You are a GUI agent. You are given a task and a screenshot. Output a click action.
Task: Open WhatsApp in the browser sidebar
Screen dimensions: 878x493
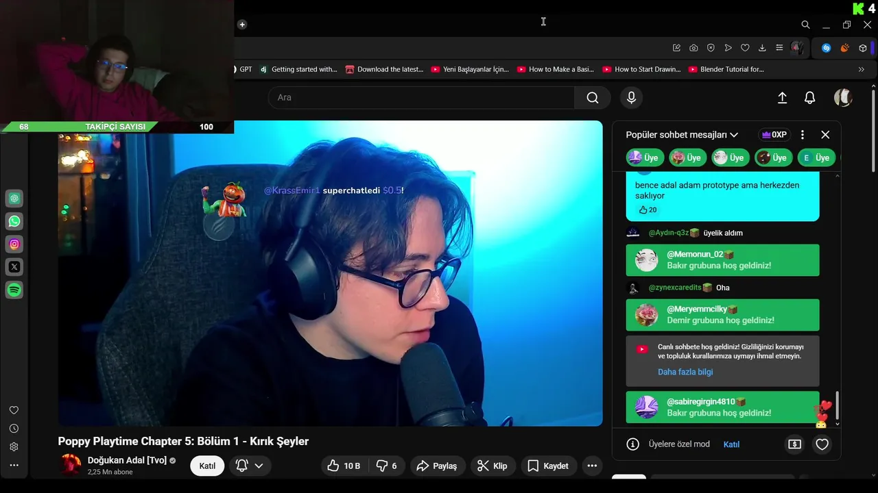point(14,221)
